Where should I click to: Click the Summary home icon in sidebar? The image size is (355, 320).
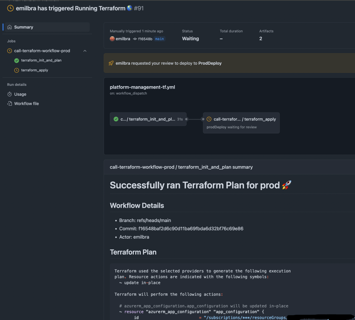tap(10, 27)
